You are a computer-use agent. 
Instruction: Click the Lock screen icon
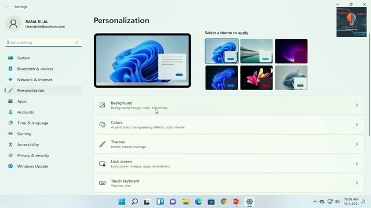click(102, 164)
